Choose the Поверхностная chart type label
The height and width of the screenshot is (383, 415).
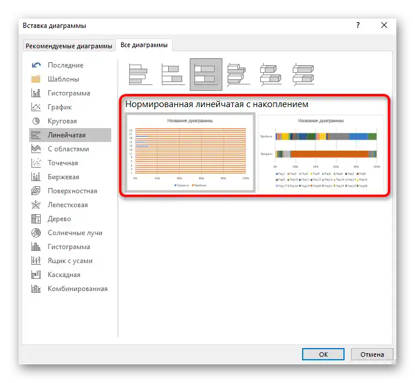[73, 191]
